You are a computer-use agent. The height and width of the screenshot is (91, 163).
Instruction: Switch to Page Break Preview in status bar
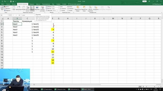coord(146,86)
